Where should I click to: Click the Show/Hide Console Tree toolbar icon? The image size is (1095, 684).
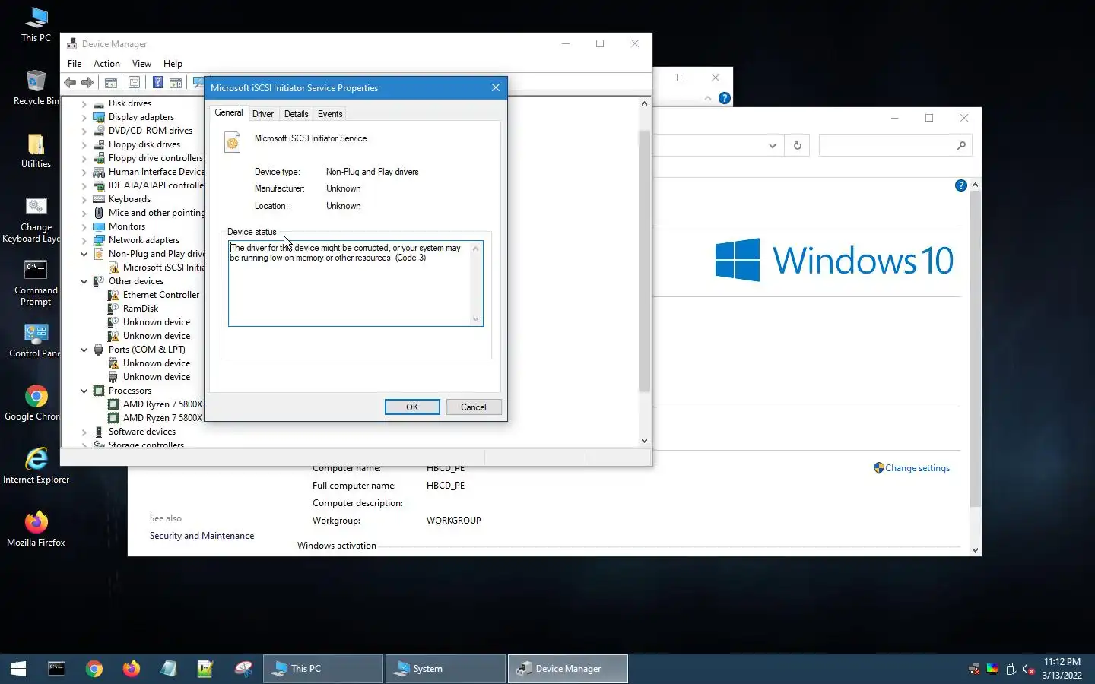click(x=110, y=83)
